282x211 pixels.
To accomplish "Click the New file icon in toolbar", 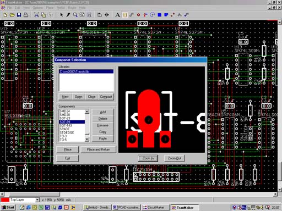I will [x=5, y=15].
